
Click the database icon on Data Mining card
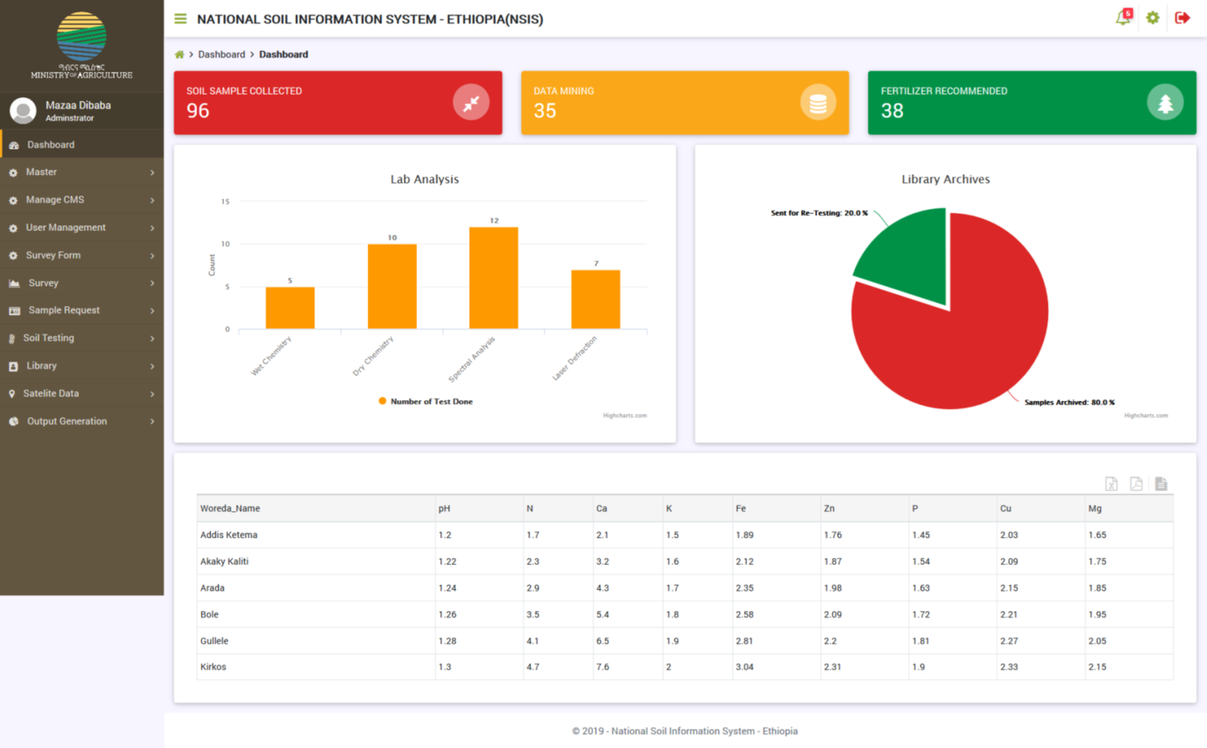tap(817, 103)
